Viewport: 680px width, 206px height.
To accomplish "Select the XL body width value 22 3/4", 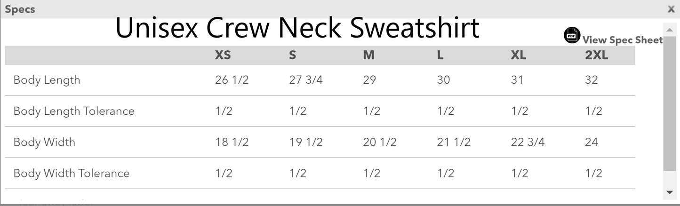I will pyautogui.click(x=528, y=142).
